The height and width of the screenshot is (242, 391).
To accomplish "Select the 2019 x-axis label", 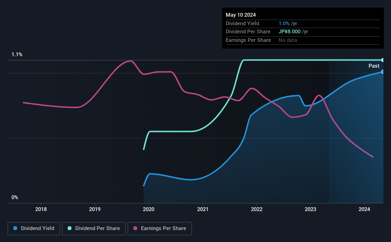I will (x=95, y=209).
